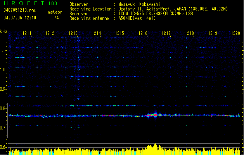Screen dimensions: 244x155
Task: Click the bright red meteor echo burst
Action: click(155, 115)
